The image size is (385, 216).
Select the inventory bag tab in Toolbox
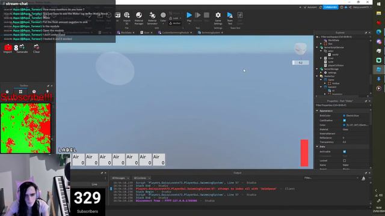pyautogui.click(x=7, y=92)
